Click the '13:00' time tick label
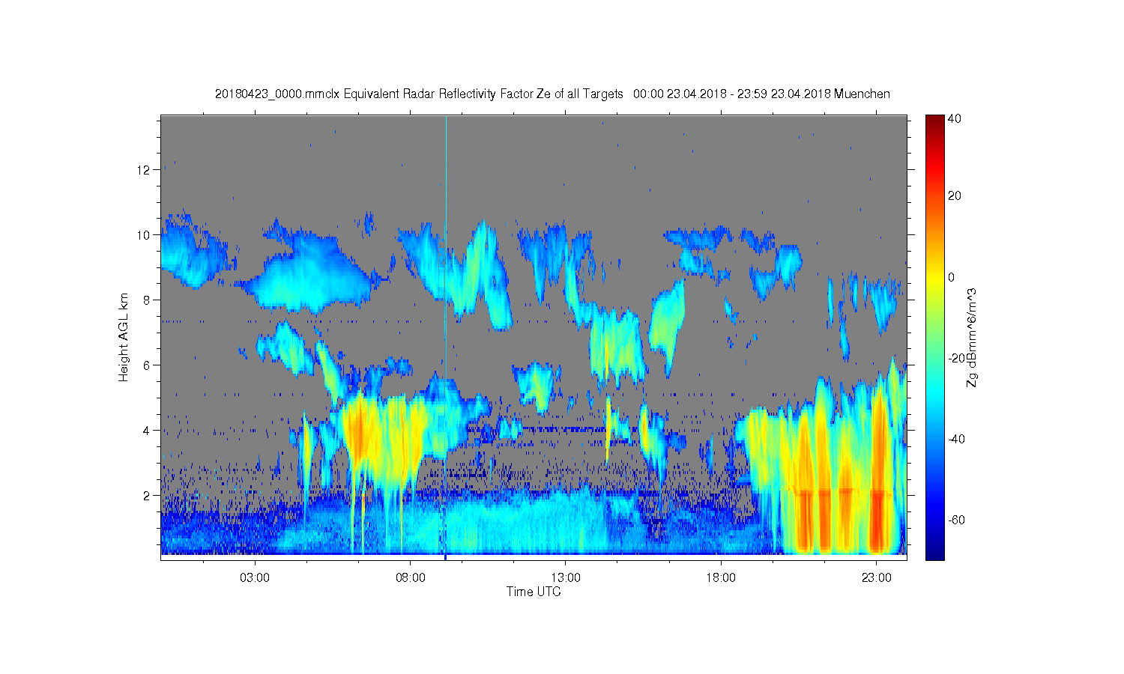The height and width of the screenshot is (674, 1124). pos(566,578)
